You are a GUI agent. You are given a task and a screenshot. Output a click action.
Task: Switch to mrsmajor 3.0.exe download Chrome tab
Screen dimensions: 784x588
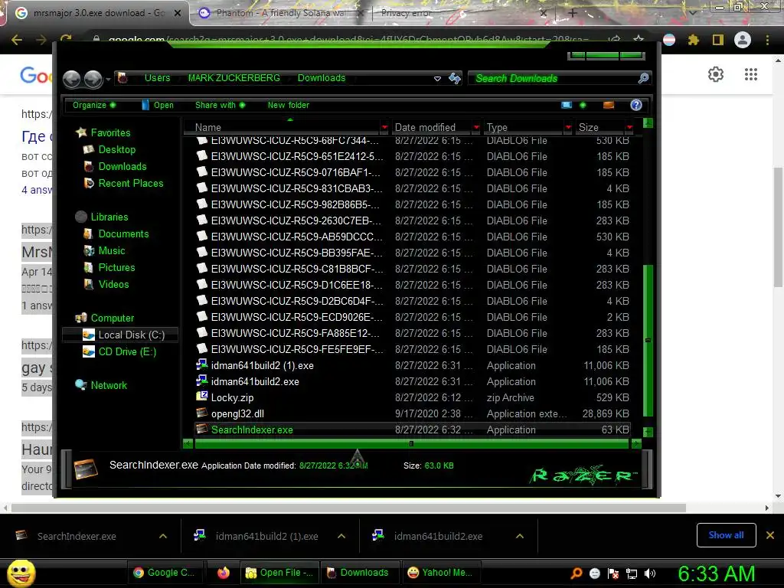point(97,13)
